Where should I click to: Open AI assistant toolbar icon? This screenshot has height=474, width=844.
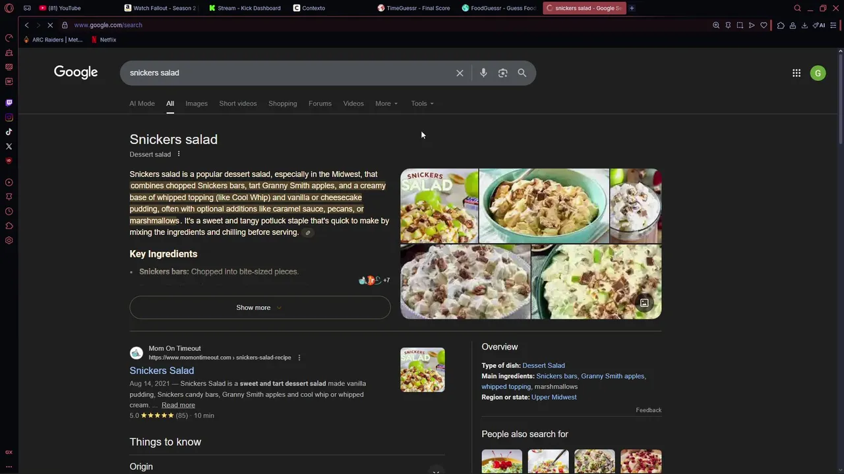820,25
